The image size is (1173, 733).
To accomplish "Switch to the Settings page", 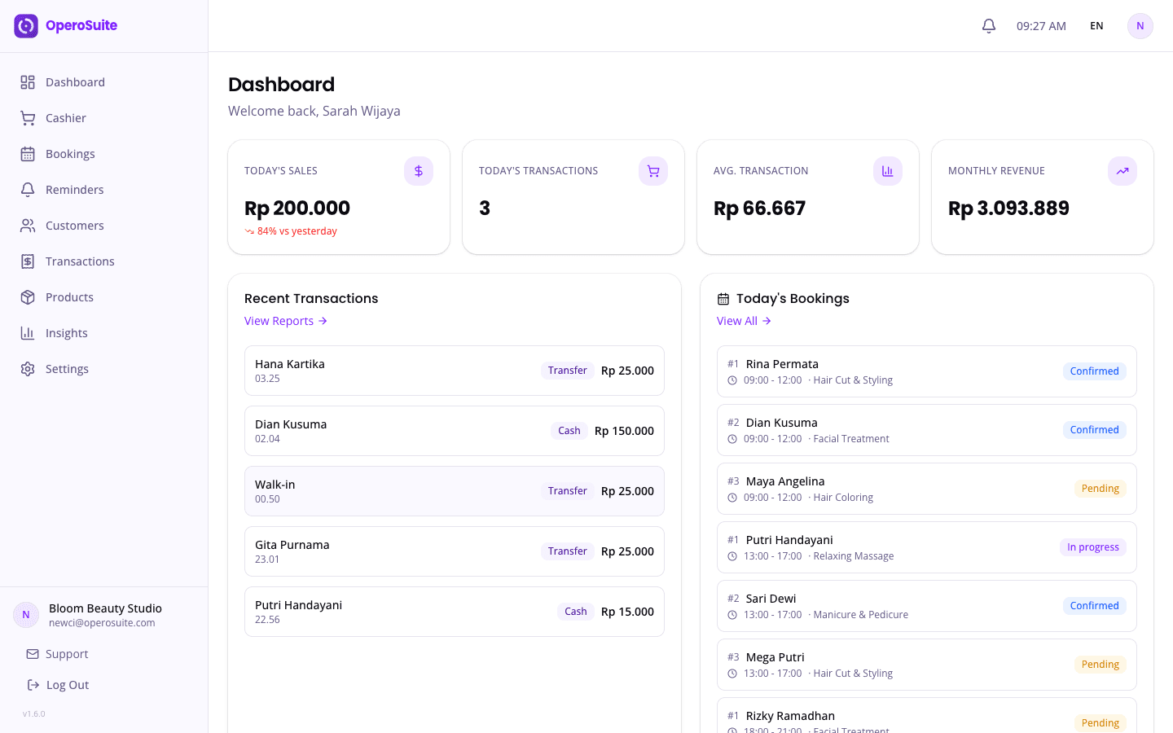I will pyautogui.click(x=67, y=368).
